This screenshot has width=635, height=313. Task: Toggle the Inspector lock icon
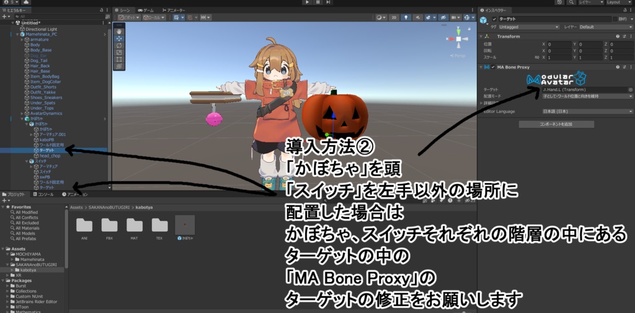624,10
